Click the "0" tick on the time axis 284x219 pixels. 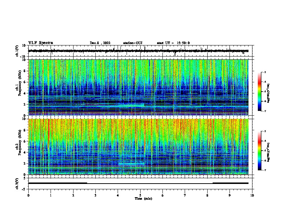28,195
